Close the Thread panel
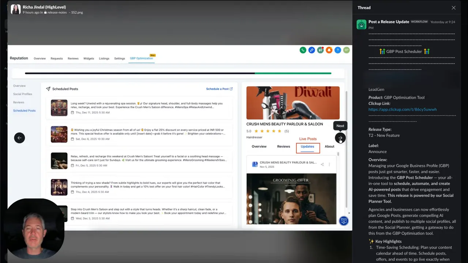Viewport: 468px width, 263px height. [453, 8]
